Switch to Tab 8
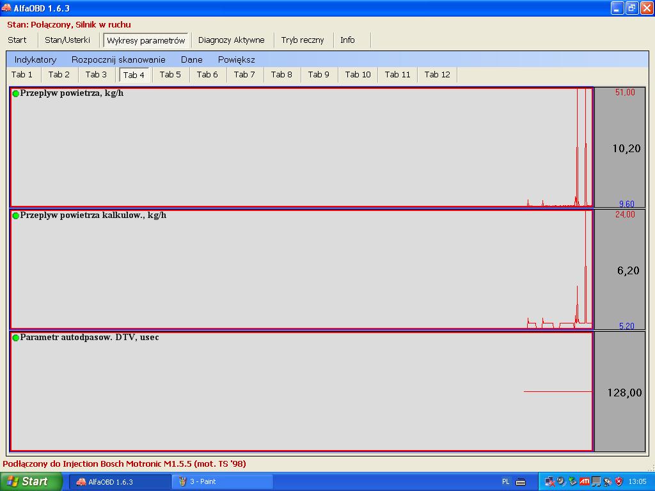 tap(281, 75)
